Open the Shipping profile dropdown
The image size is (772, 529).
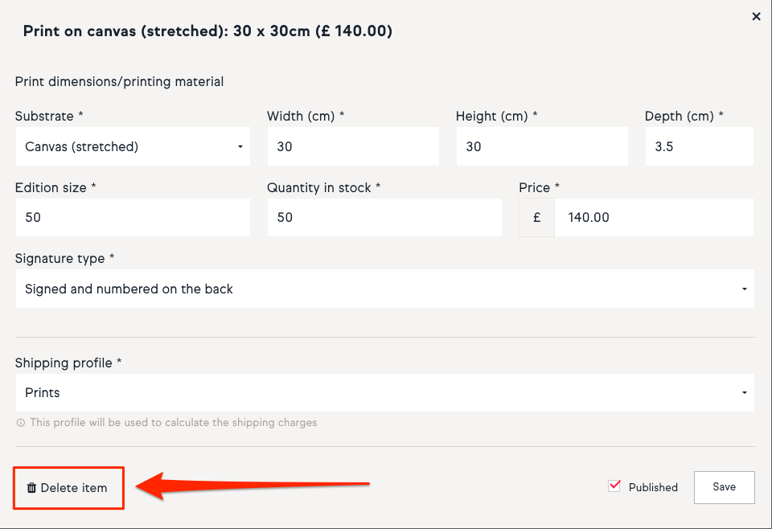384,393
